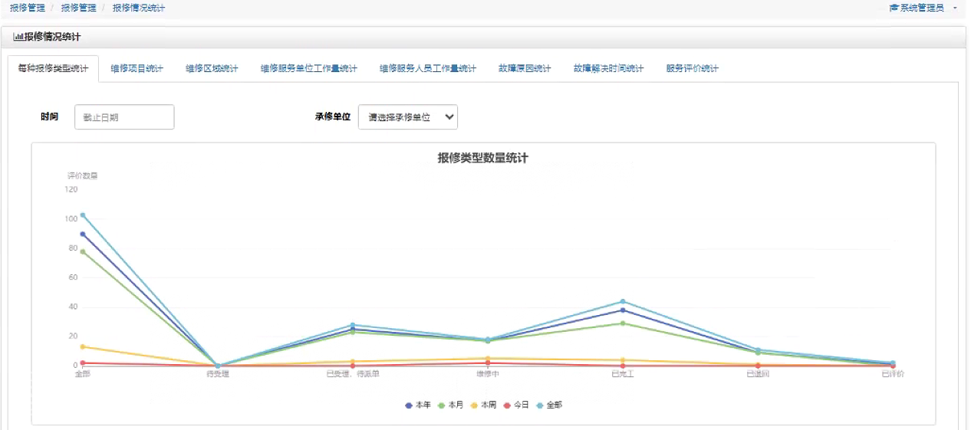Viewport: 971px width, 430px height.
Task: Select the 故障解决时间统计 tab
Action: (608, 68)
